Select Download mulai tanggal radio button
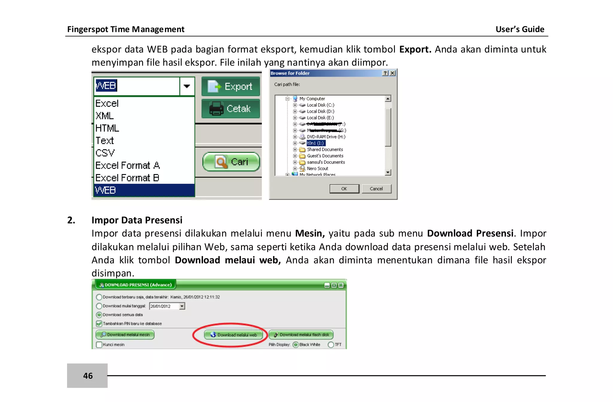Image resolution: width=613 pixels, height=402 pixels. pos(99,306)
